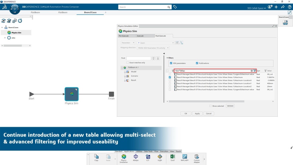Check the Maximum-LocationY row checkbox
This screenshot has width=293, height=165.
click(170, 83)
